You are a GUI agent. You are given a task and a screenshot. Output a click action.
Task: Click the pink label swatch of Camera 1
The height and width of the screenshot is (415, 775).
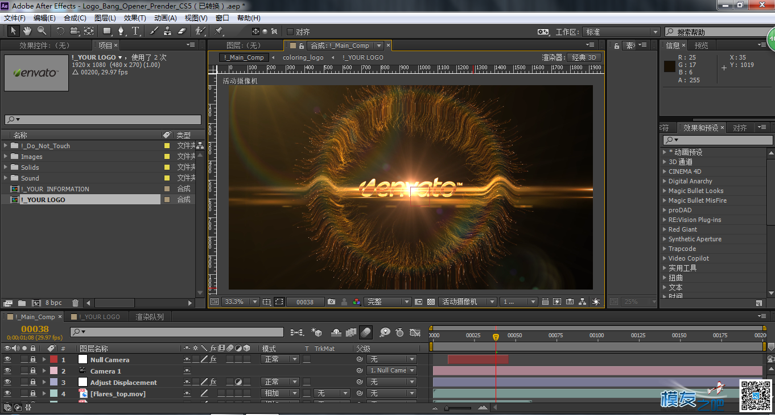pos(53,371)
